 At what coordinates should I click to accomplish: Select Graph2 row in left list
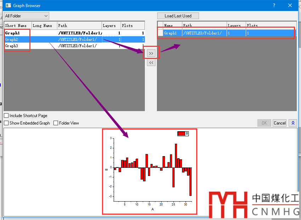pyautogui.click(x=74, y=39)
